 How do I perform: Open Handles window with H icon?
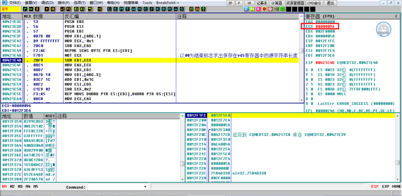[x=139, y=9]
